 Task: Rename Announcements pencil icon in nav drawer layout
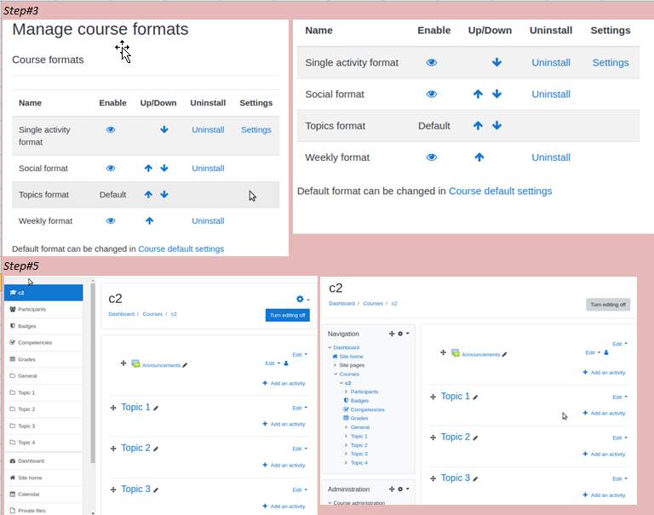pos(185,365)
